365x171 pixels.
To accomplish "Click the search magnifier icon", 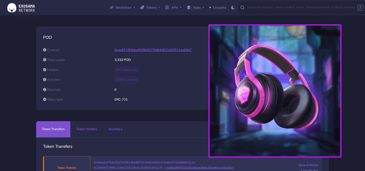I will [x=242, y=8].
